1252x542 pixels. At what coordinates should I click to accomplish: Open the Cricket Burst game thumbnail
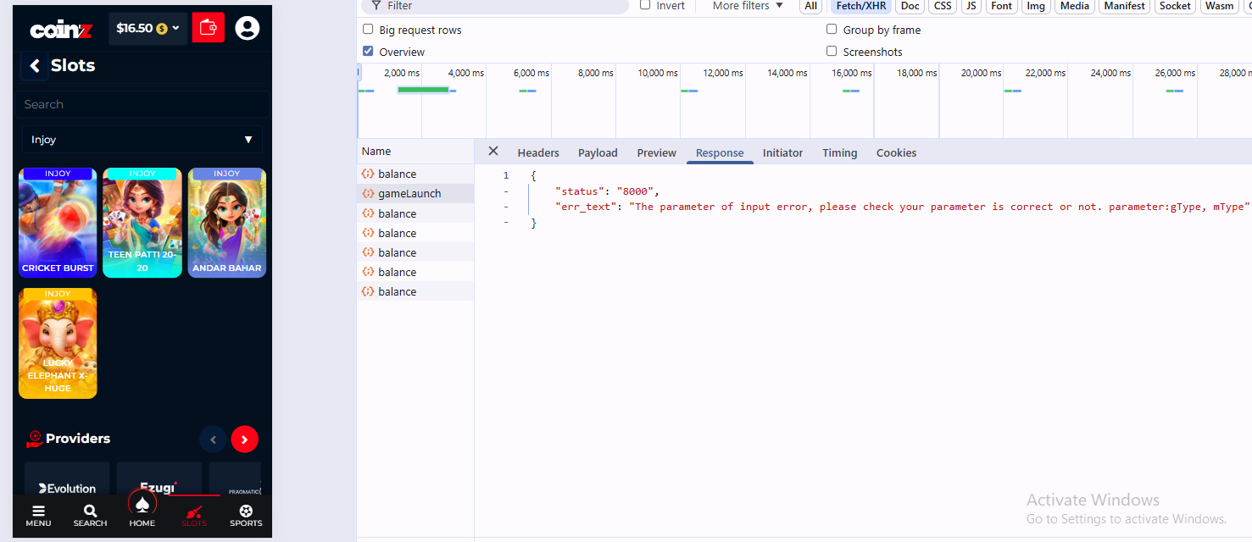(58, 223)
